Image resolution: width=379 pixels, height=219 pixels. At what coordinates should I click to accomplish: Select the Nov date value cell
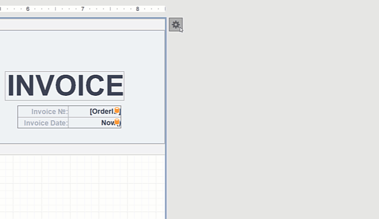(x=95, y=123)
